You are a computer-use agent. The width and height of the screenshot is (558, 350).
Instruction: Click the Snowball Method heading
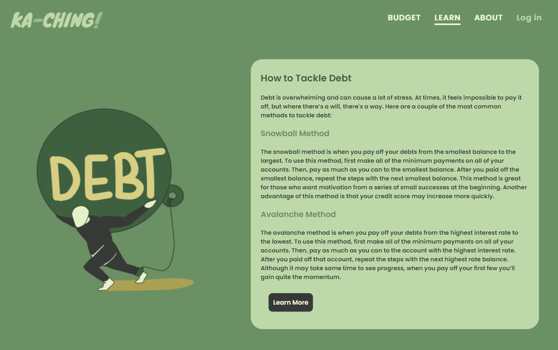(x=294, y=134)
